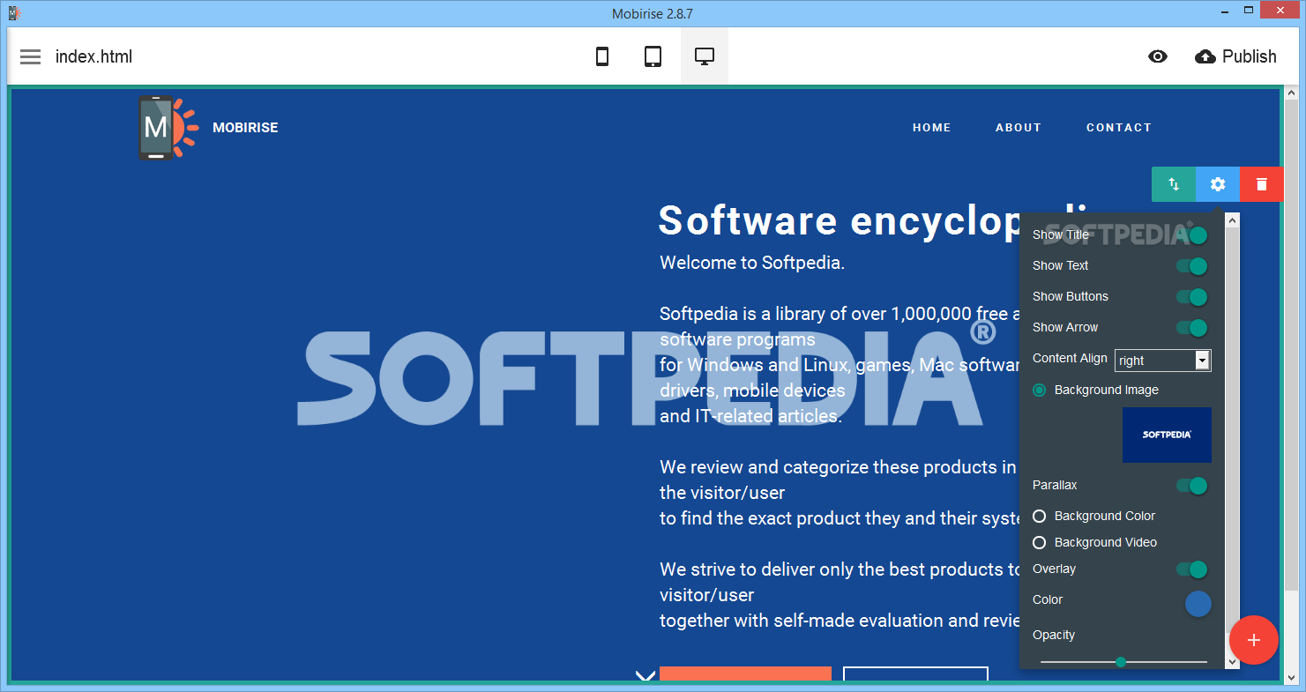Click the 'Welcome to Softpedia.' text
This screenshot has height=692, width=1306.
[x=752, y=263]
